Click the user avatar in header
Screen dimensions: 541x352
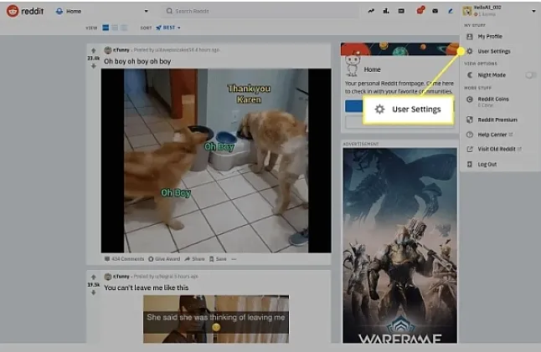point(467,11)
